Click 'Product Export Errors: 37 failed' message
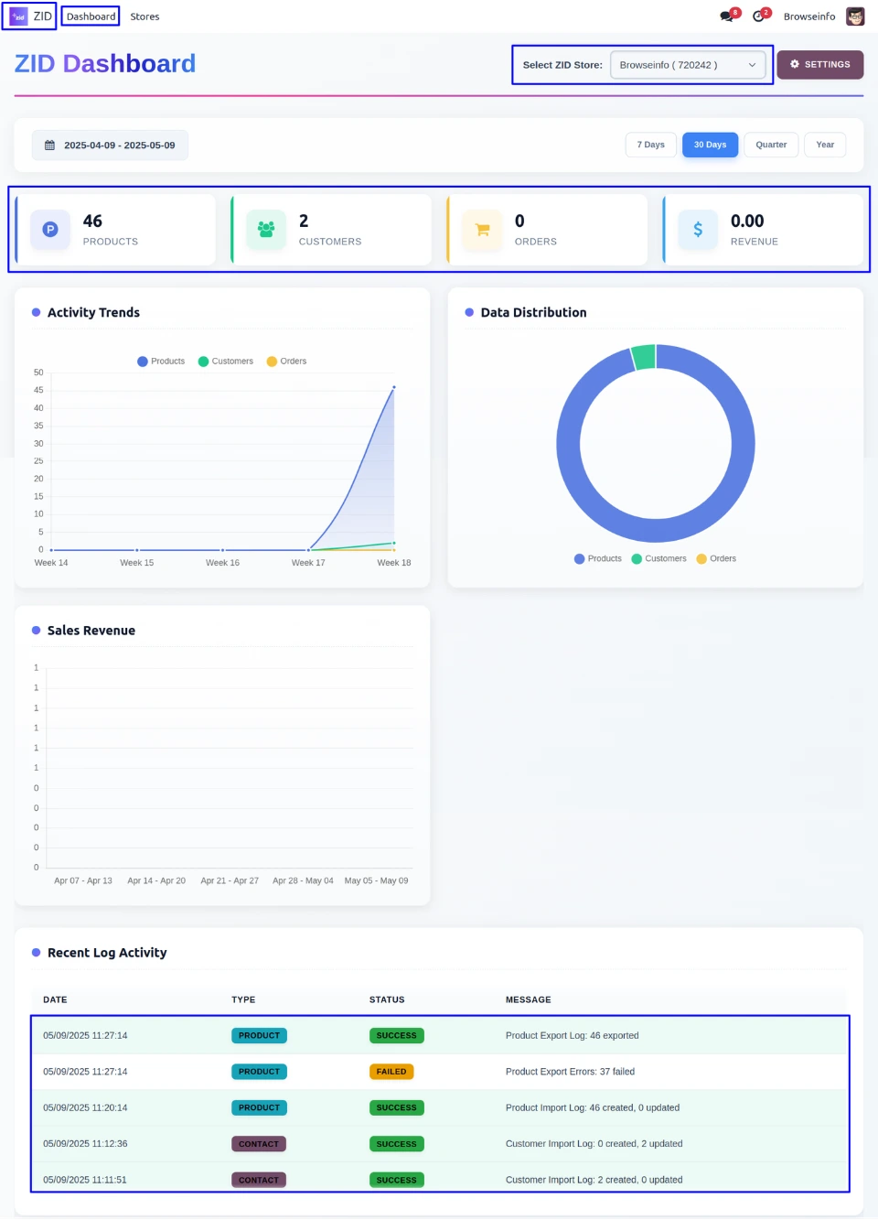The width and height of the screenshot is (878, 1220). (570, 1072)
